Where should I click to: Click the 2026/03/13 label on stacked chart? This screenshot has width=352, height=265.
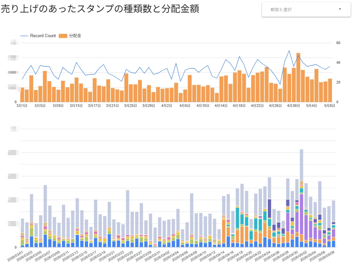70,256
